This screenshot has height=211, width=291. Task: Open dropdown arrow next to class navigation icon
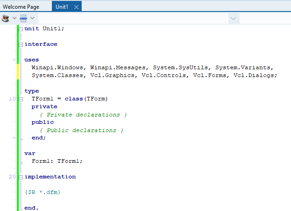click(x=14, y=18)
